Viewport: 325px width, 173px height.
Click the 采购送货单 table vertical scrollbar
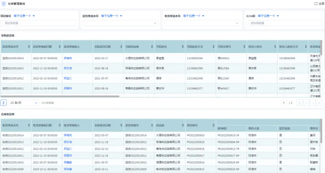click(x=321, y=48)
